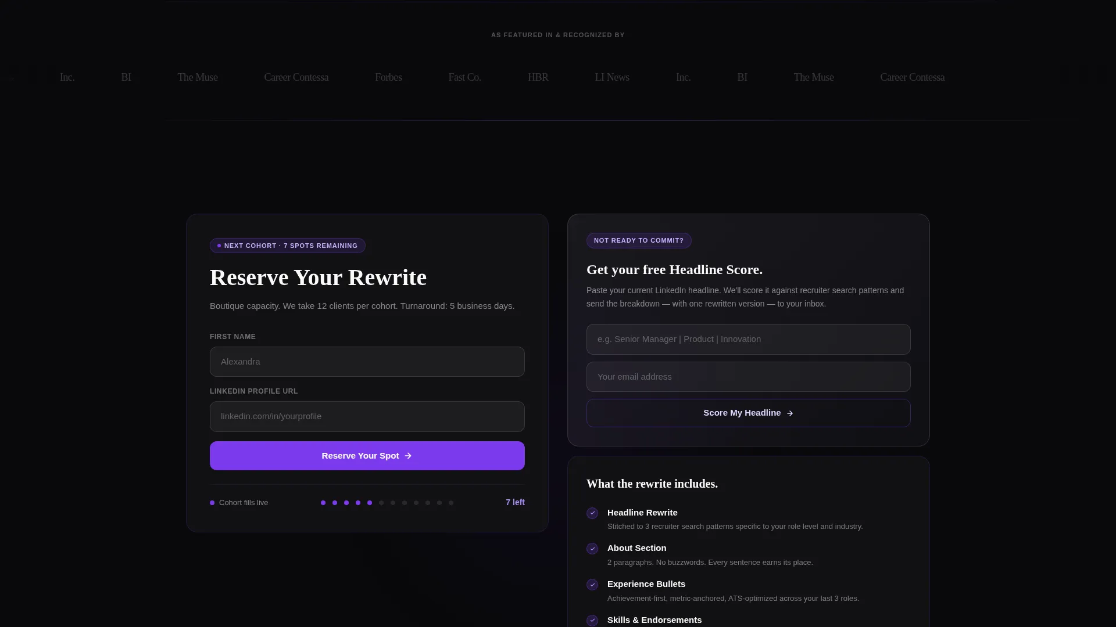Click the Score My Headline button
This screenshot has height=627, width=1116.
[x=748, y=413]
